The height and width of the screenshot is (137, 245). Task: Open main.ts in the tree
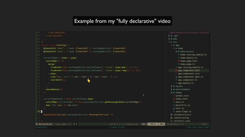(x=180, y=102)
